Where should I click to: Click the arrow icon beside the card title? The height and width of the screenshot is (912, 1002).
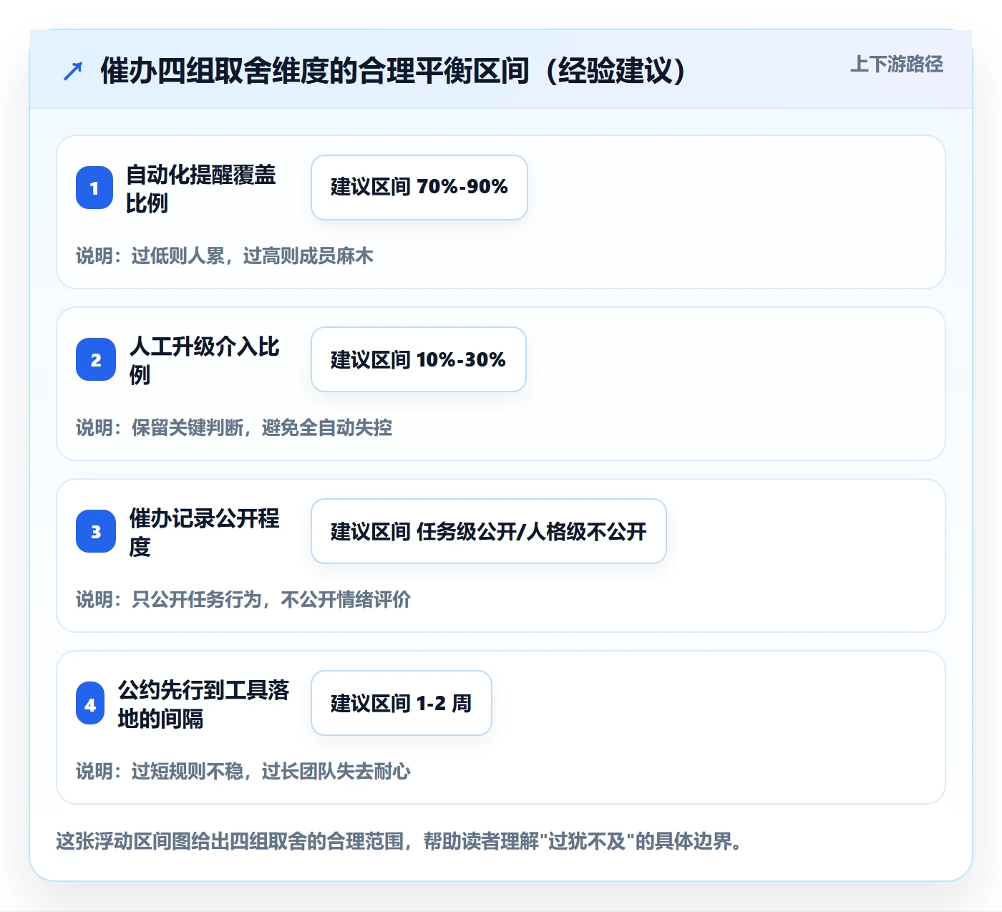tap(73, 71)
